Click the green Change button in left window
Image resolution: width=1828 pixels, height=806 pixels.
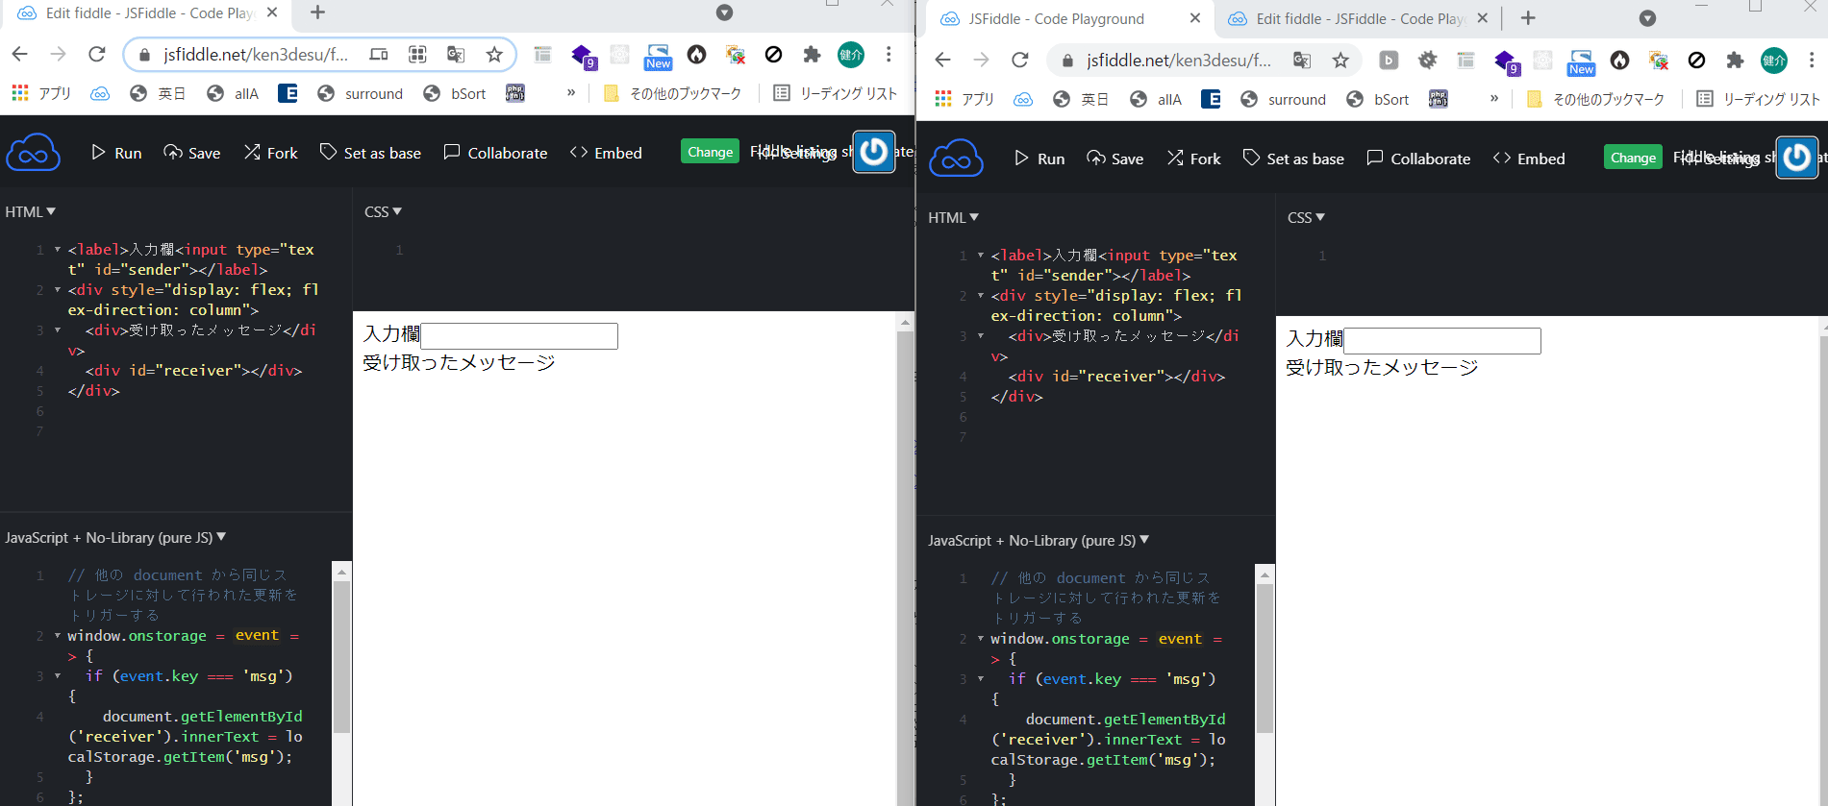tap(710, 152)
